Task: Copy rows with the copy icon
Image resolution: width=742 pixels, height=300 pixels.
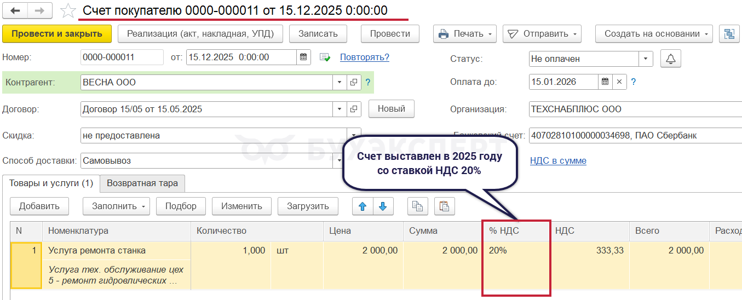Action: point(418,206)
